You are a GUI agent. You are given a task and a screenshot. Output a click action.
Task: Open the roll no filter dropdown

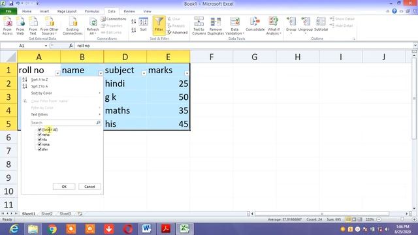click(57, 73)
